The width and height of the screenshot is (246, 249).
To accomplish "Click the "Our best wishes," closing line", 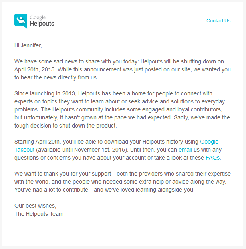I will pos(35,206).
